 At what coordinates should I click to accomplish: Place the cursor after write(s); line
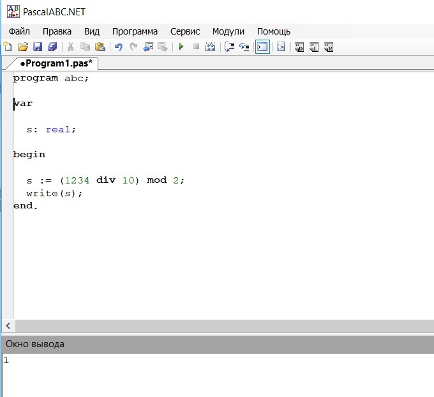pyautogui.click(x=84, y=193)
